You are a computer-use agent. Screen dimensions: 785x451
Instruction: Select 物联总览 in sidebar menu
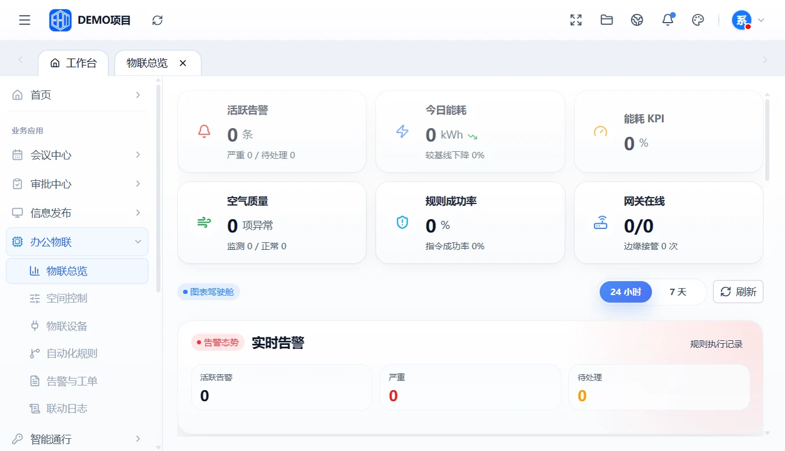pos(77,271)
